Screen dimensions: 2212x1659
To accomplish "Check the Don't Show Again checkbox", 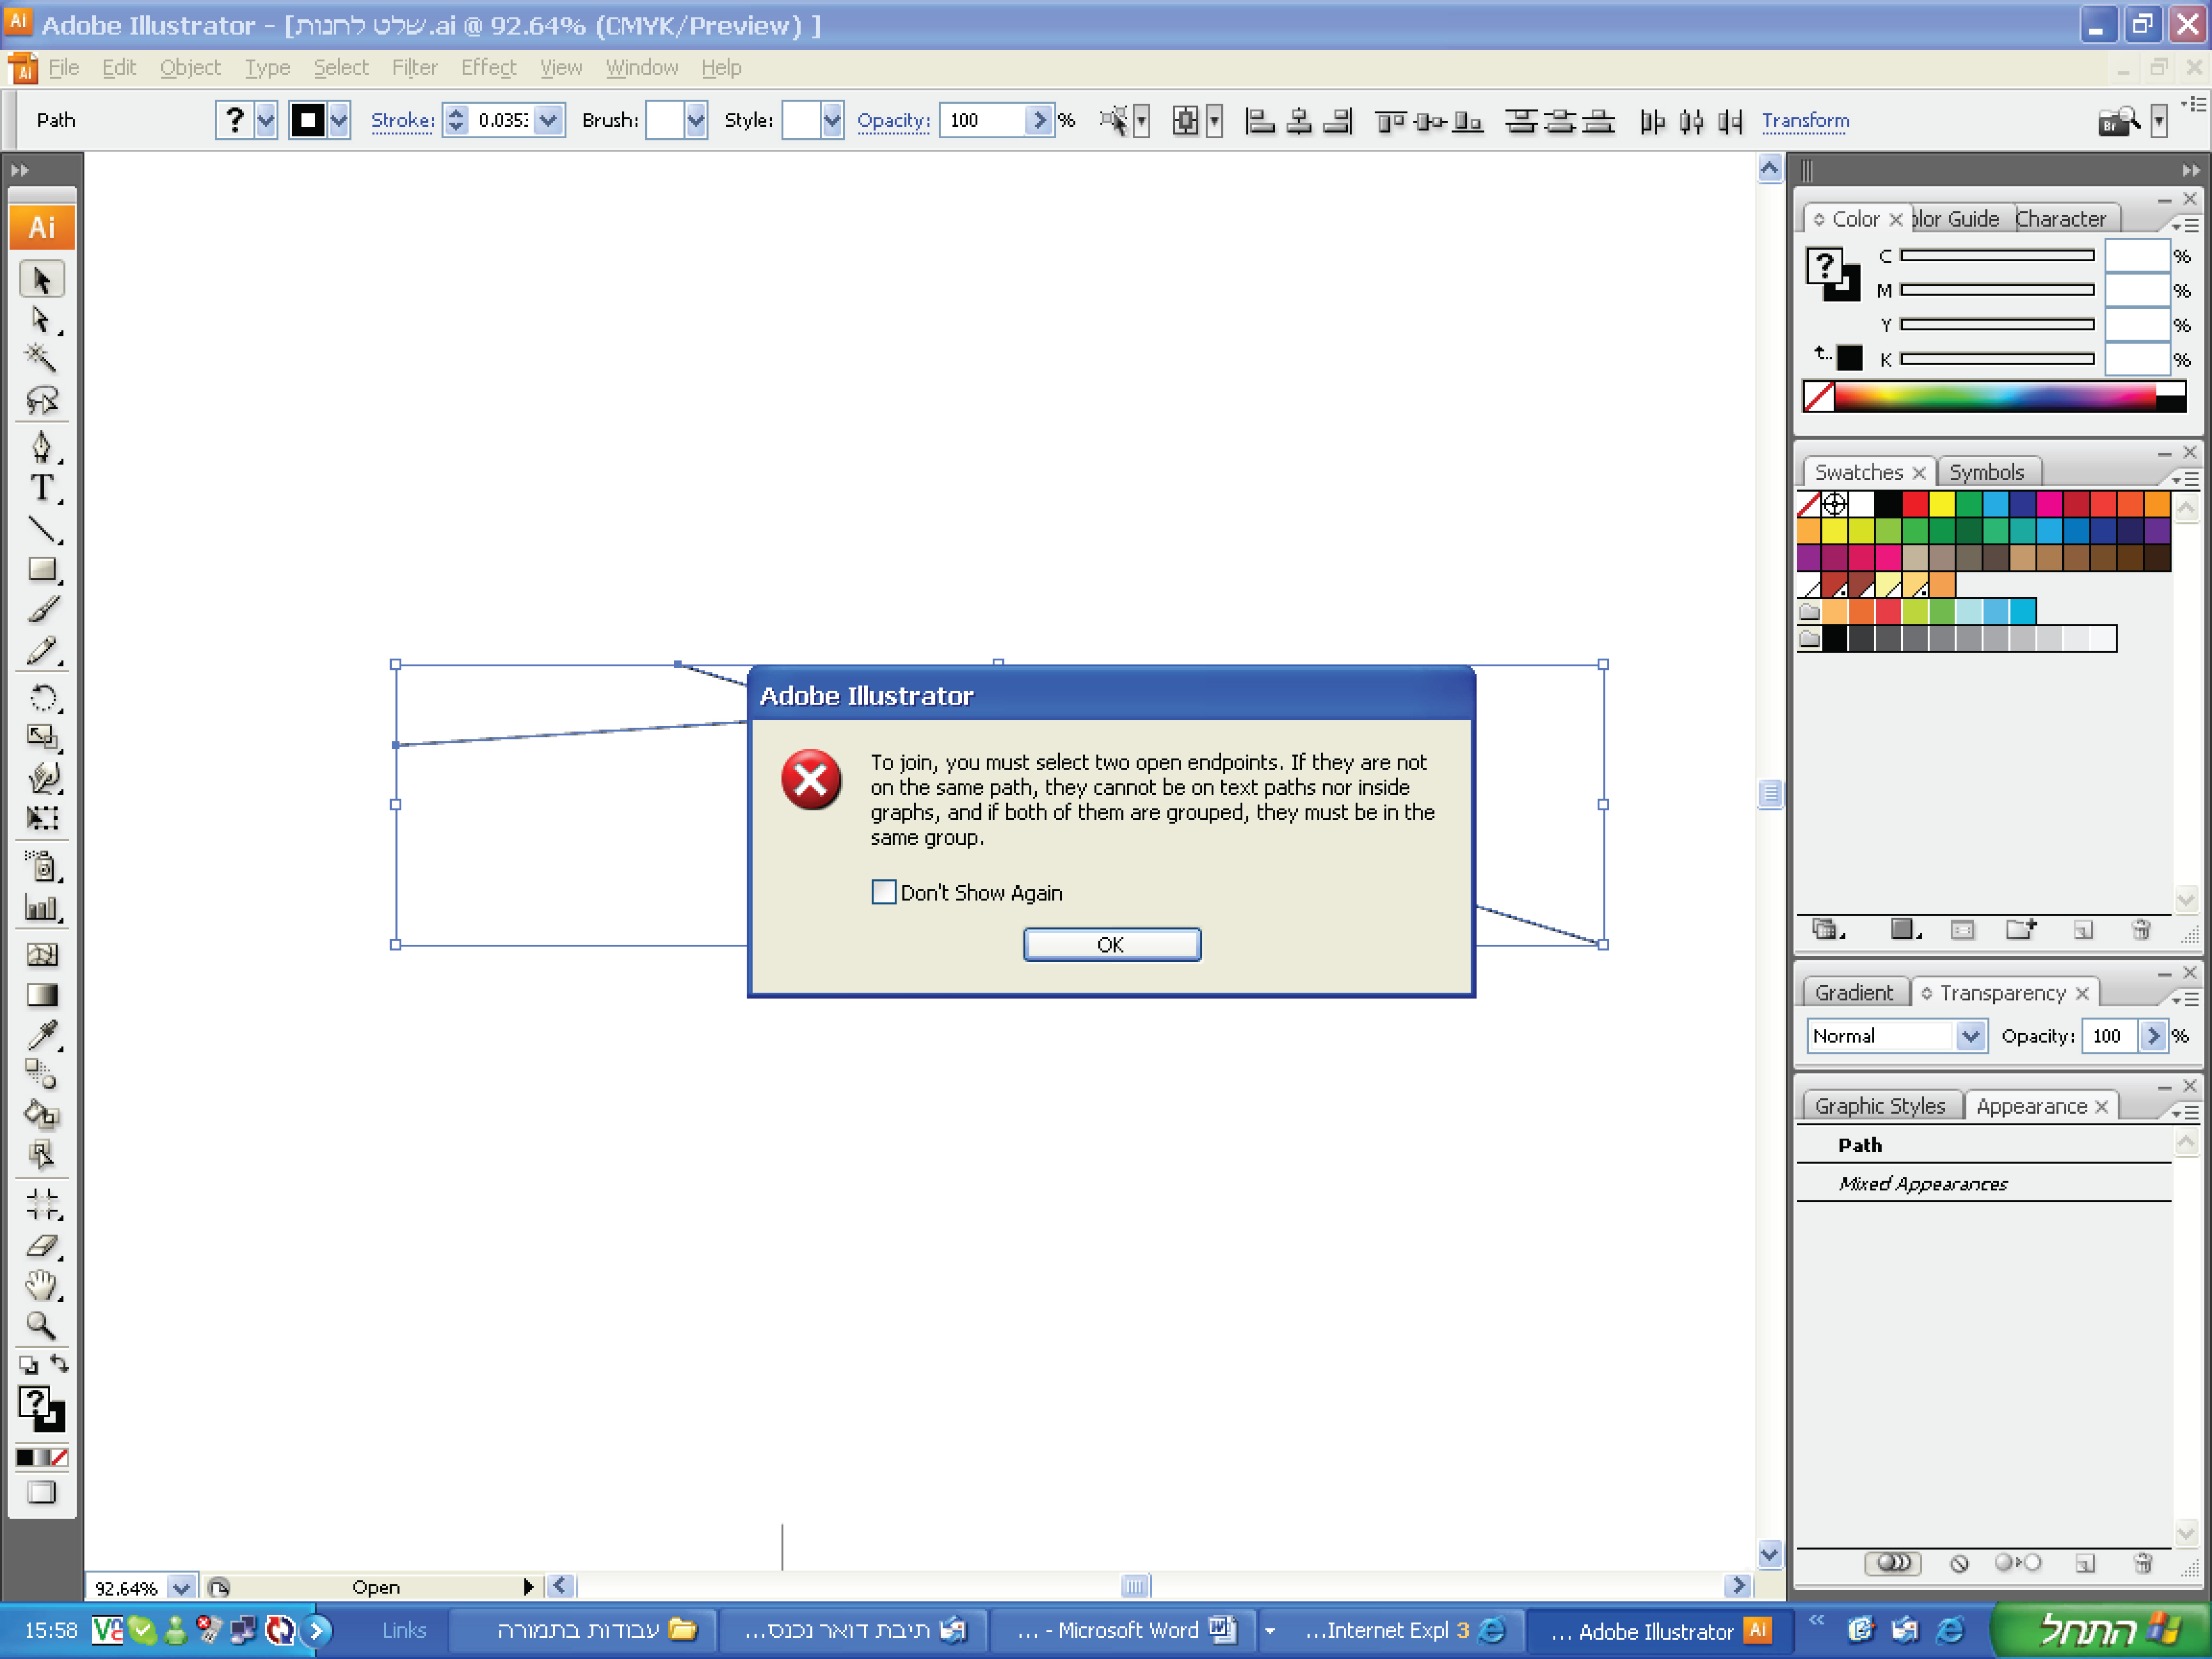I will (883, 892).
